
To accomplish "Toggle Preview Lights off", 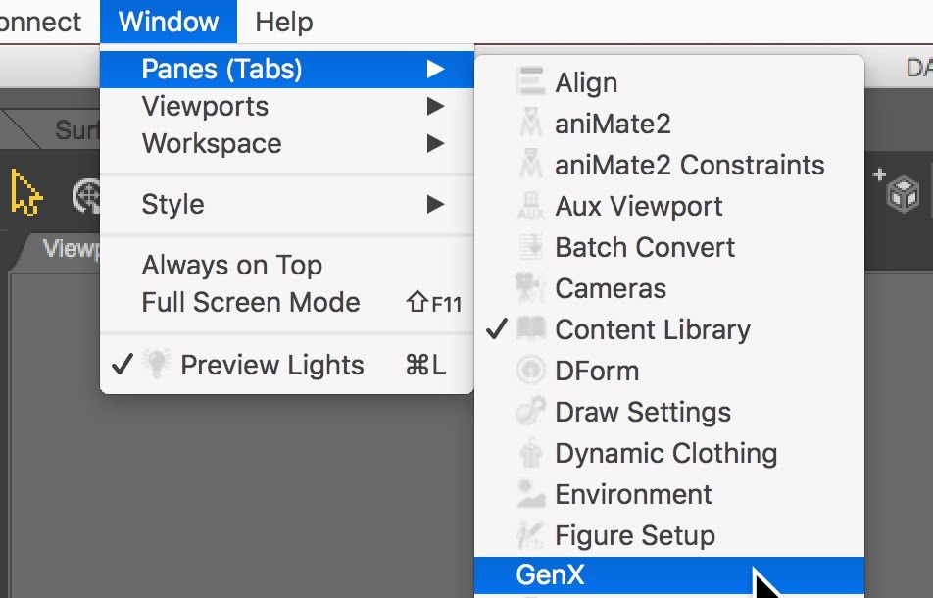I will (272, 366).
